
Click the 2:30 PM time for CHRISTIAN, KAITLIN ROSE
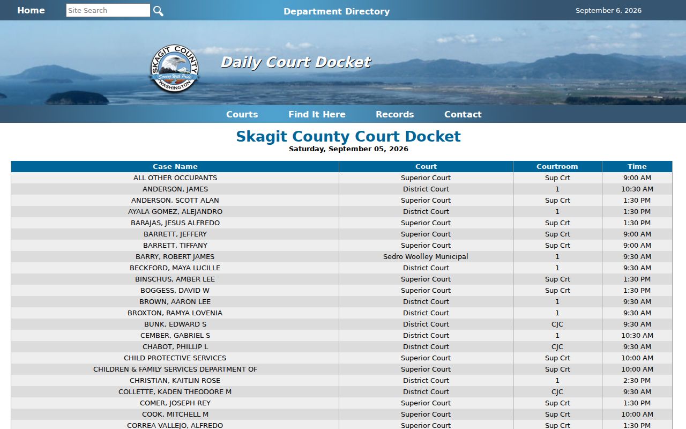click(637, 380)
